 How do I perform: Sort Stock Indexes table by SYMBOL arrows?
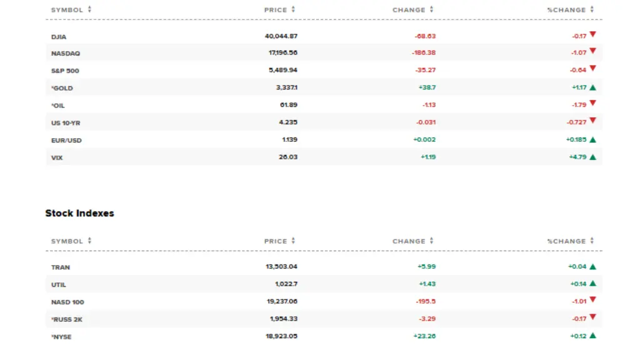pos(89,241)
